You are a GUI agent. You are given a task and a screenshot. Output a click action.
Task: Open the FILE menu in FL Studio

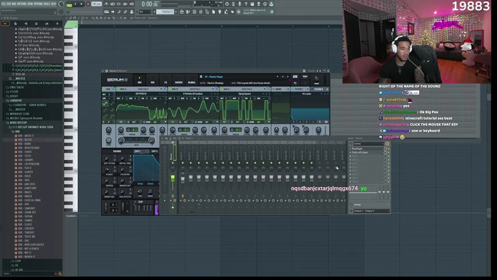point(3,4)
